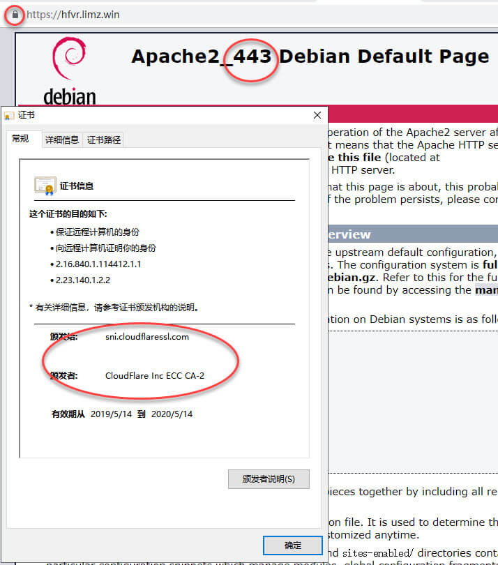Click the 向远程计算机证明你的身份 purpose line
The height and width of the screenshot is (565, 498).
pos(106,248)
